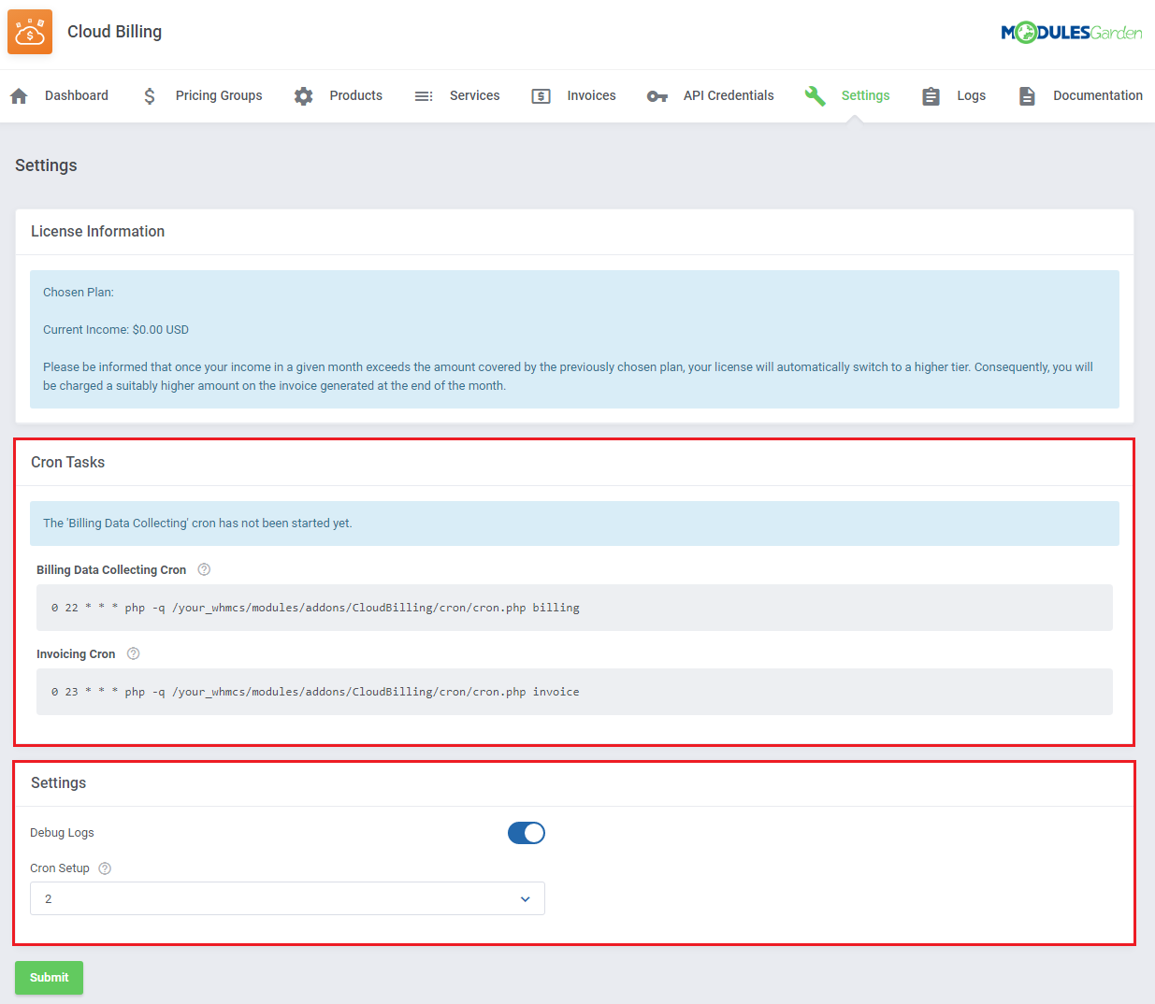
Task: Click the Products gear icon
Action: pos(303,95)
